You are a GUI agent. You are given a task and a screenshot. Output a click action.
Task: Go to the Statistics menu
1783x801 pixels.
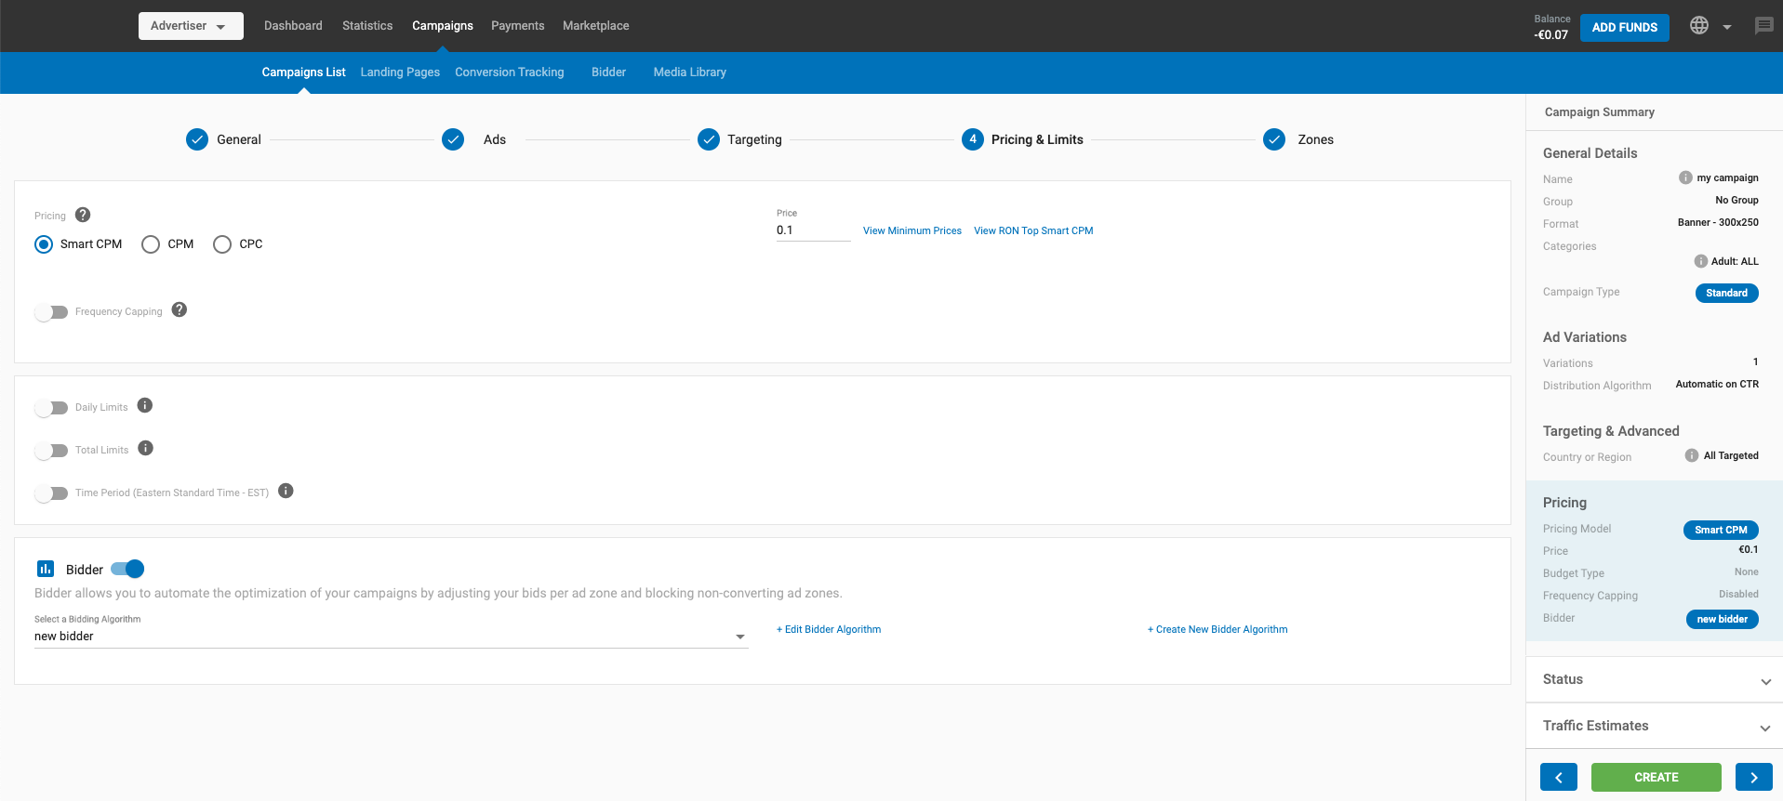click(367, 26)
